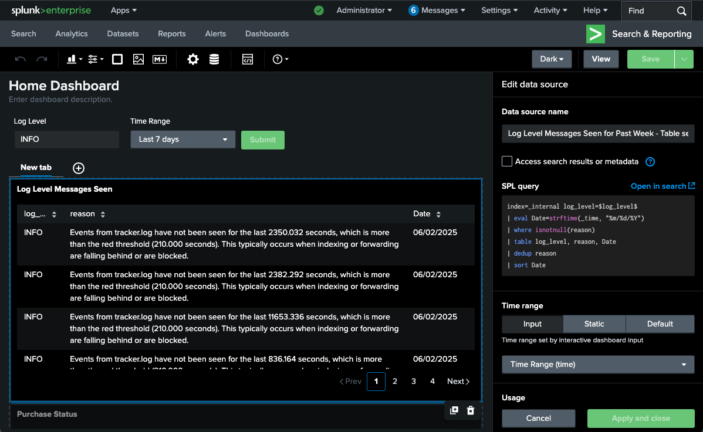Switch to View mode
The image size is (703, 432).
[601, 59]
